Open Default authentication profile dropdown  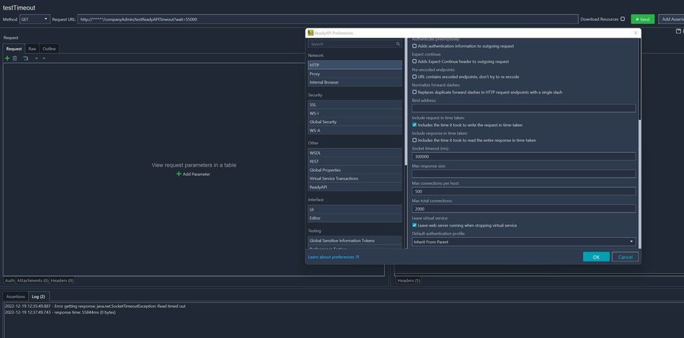click(523, 241)
